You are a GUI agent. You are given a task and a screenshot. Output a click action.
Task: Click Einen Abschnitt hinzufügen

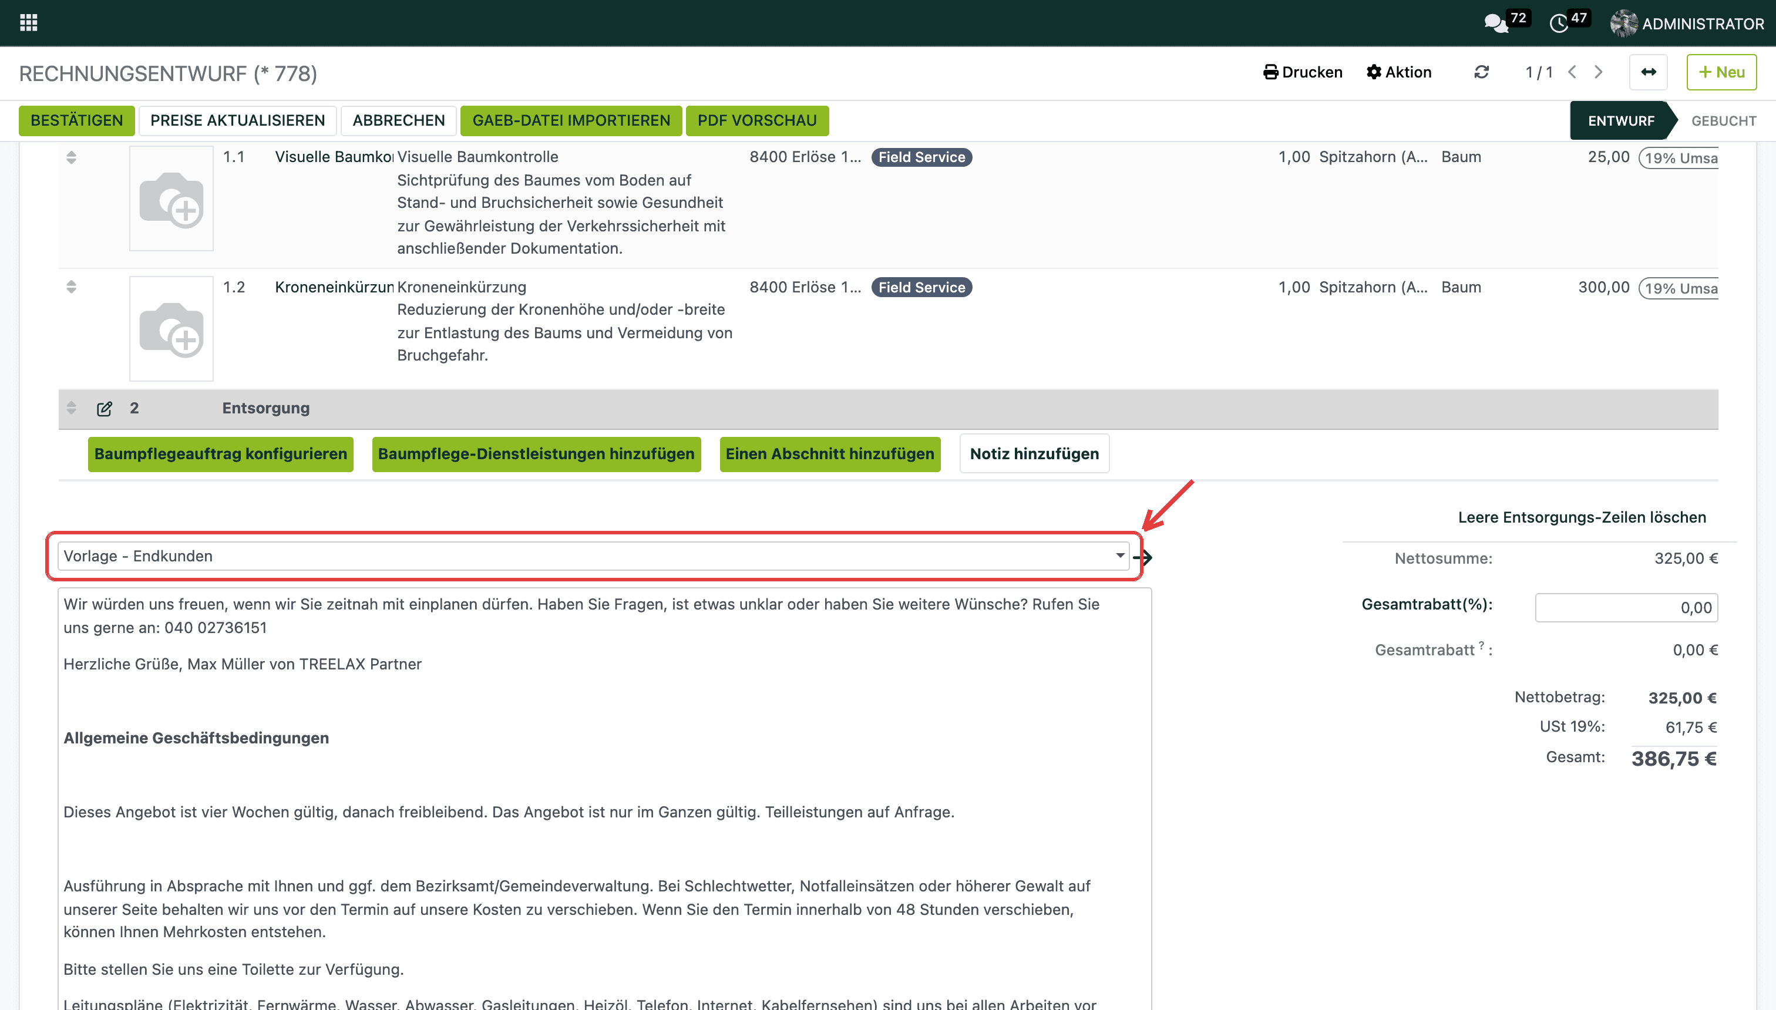[830, 455]
